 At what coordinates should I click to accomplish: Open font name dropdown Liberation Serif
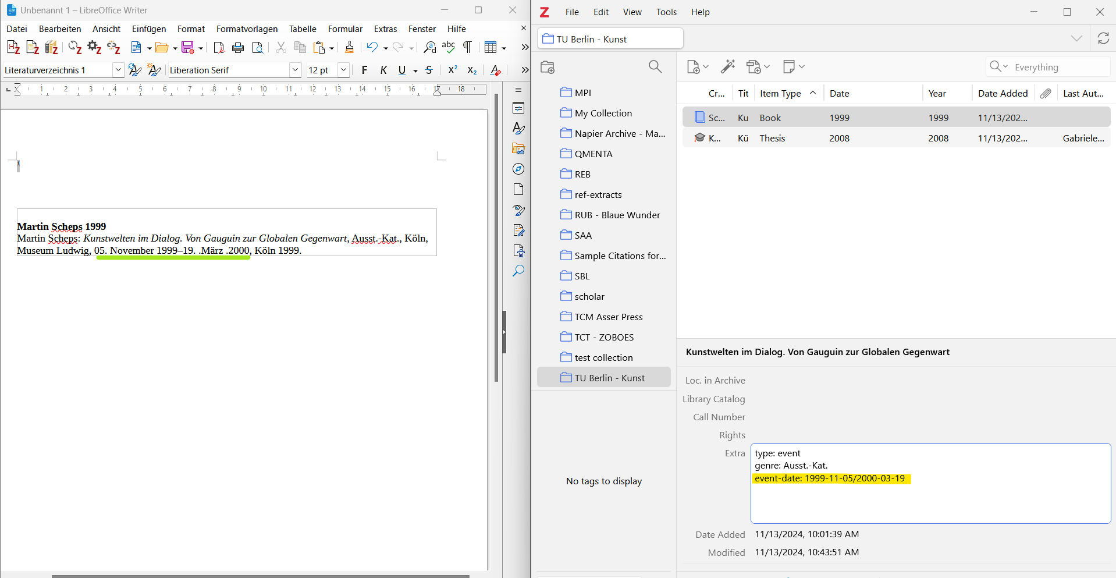295,70
